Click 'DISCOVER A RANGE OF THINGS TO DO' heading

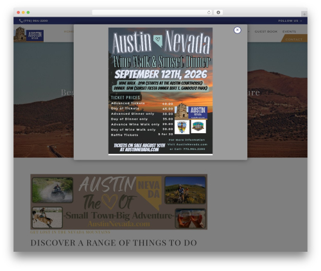point(114,243)
